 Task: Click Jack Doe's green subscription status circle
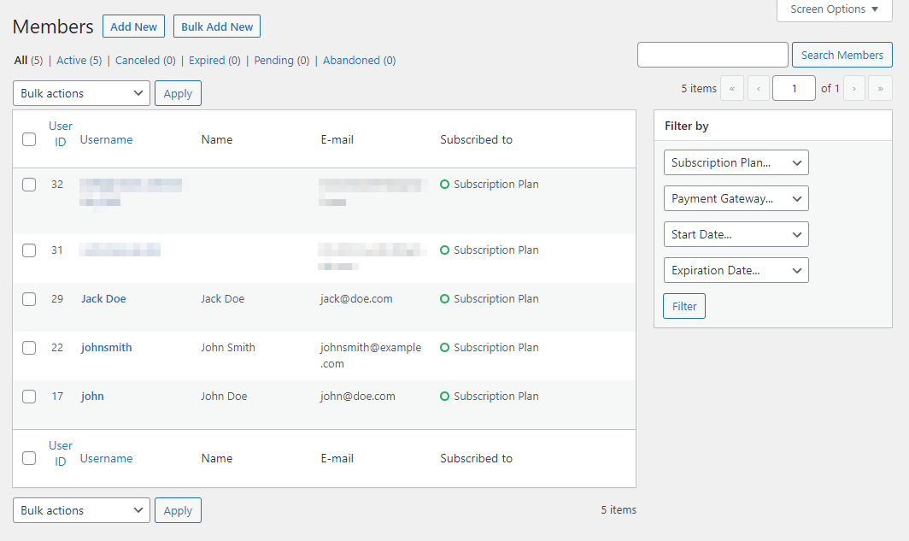[x=444, y=299]
